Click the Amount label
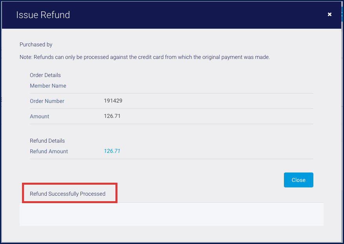 (40, 117)
